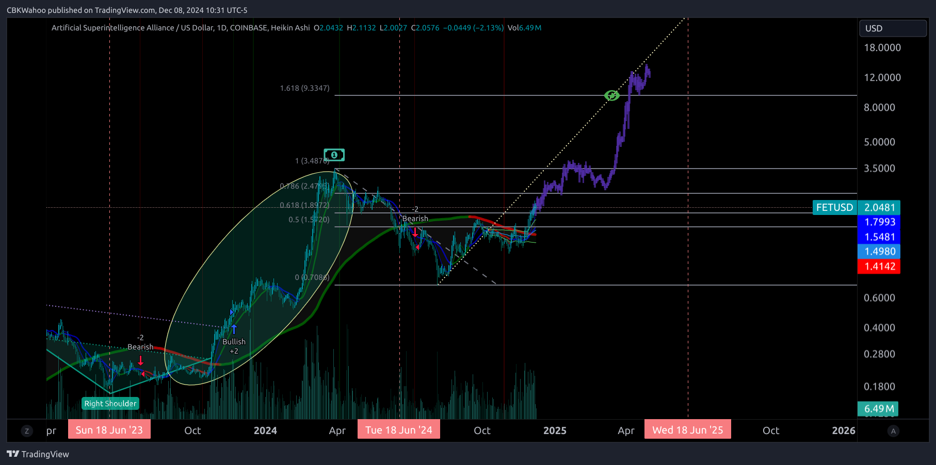Click the 0.5 Fibonacci level label

pos(309,220)
